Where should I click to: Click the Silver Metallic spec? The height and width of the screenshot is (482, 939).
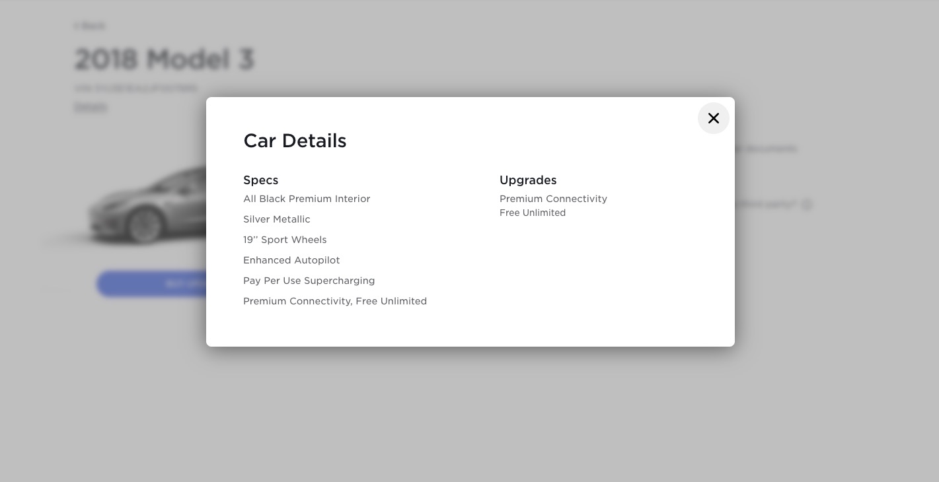pyautogui.click(x=276, y=219)
